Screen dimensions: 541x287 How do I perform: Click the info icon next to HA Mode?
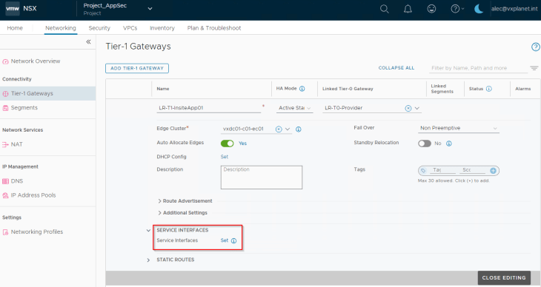[302, 89]
